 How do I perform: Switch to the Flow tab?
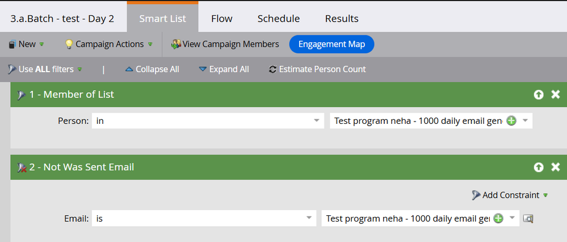[x=221, y=19]
